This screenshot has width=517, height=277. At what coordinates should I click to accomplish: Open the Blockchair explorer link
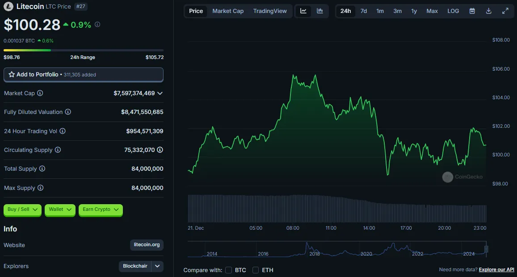click(135, 266)
